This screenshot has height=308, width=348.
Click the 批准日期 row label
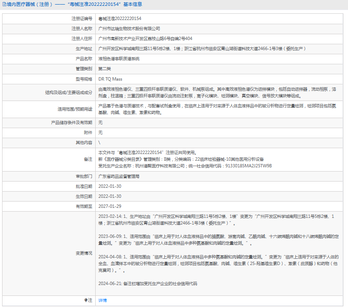pos(84,186)
